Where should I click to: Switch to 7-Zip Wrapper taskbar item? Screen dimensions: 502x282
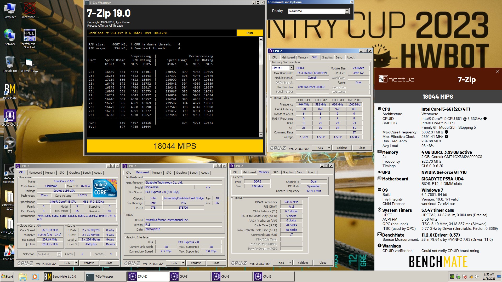(x=106, y=277)
